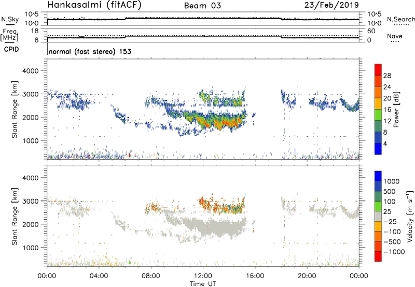This screenshot has width=415, height=287.
Task: Click the "Hankasalmi (fitACF)" plot title
Action: point(94,5)
